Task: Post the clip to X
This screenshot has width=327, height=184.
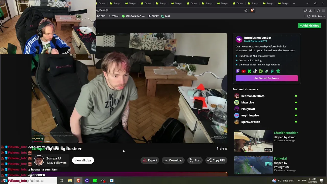Action: click(x=195, y=160)
